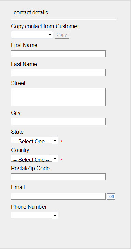Open the Phone Number dropdown arrow

[55, 215]
